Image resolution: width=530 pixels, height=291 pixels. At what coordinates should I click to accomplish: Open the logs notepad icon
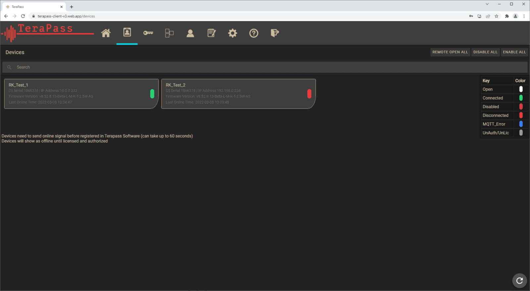click(211, 33)
